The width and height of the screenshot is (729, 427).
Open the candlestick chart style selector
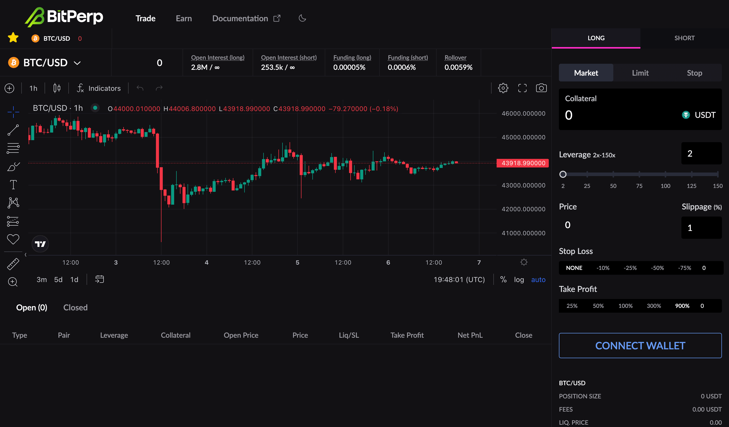pos(57,88)
